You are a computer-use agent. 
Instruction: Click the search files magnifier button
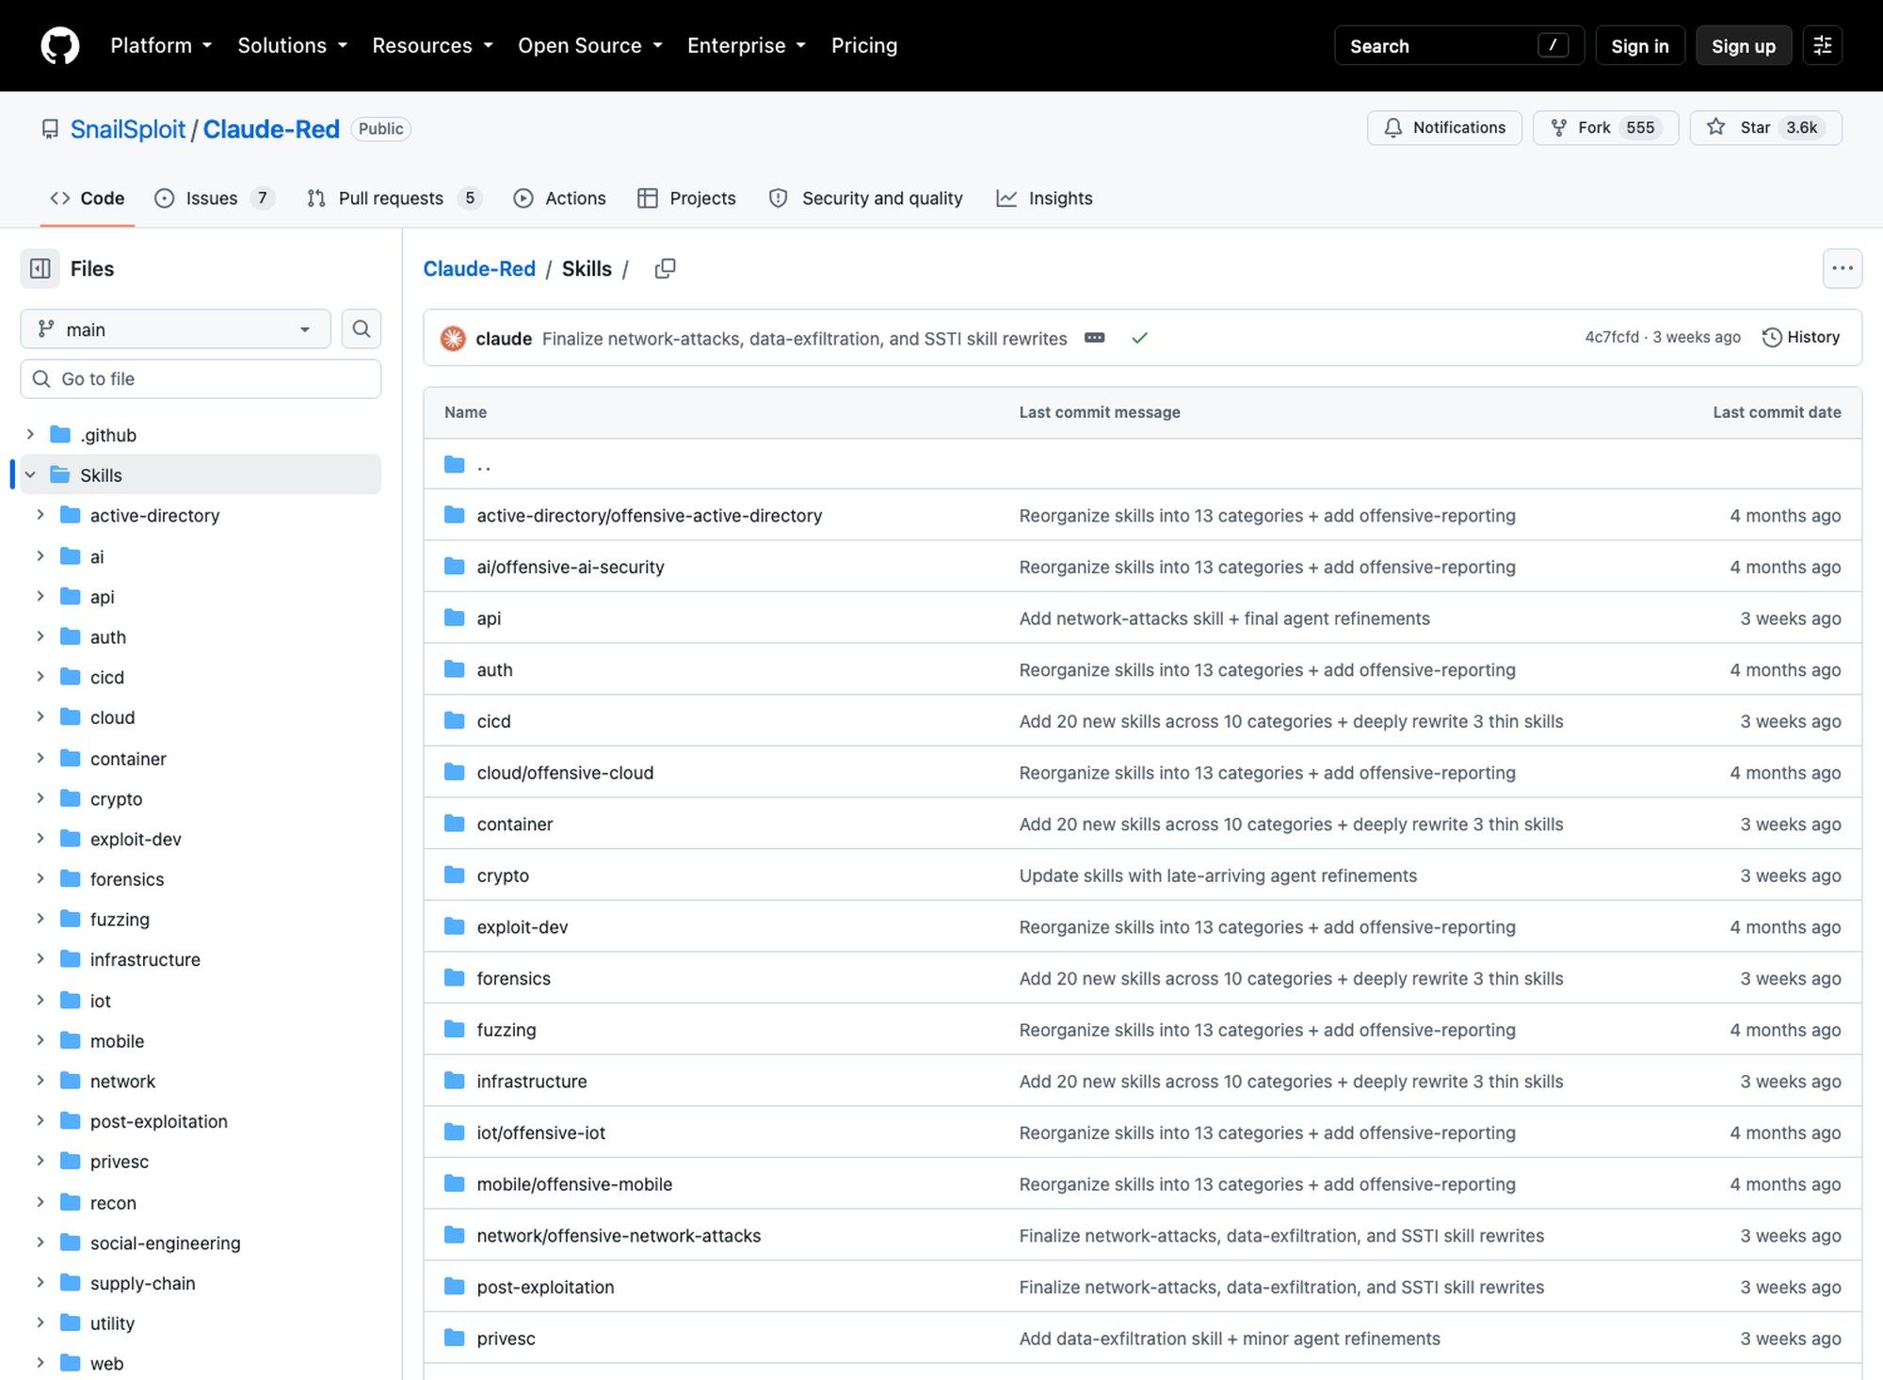point(361,329)
